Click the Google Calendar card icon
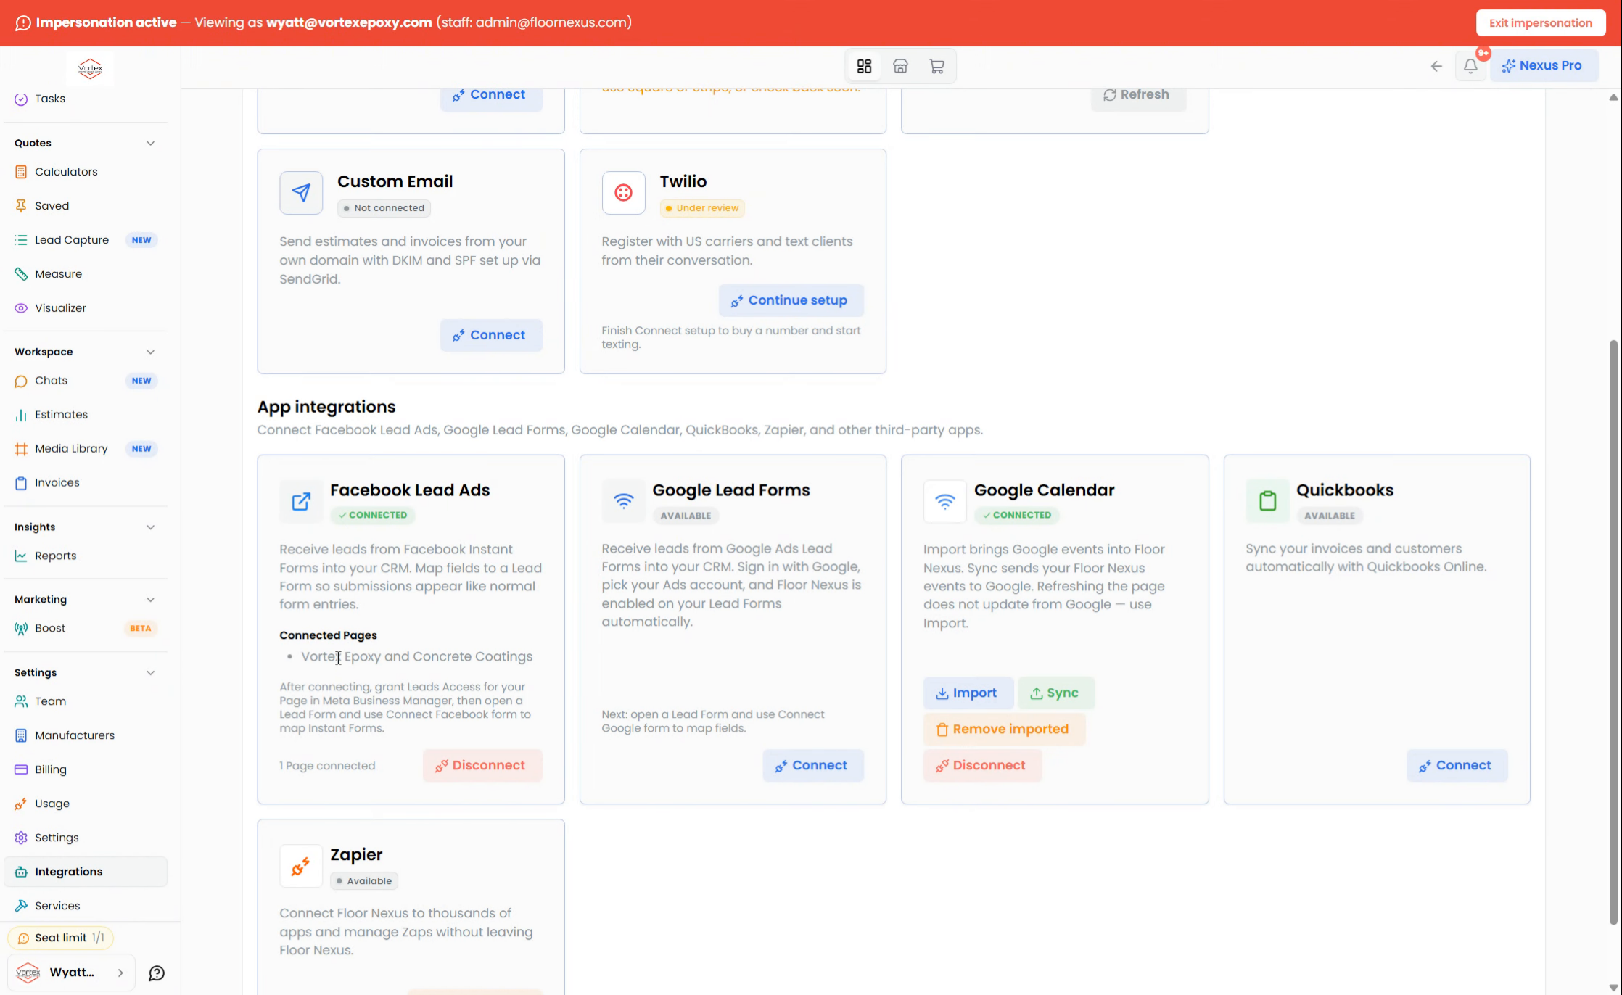The image size is (1622, 995). (944, 501)
